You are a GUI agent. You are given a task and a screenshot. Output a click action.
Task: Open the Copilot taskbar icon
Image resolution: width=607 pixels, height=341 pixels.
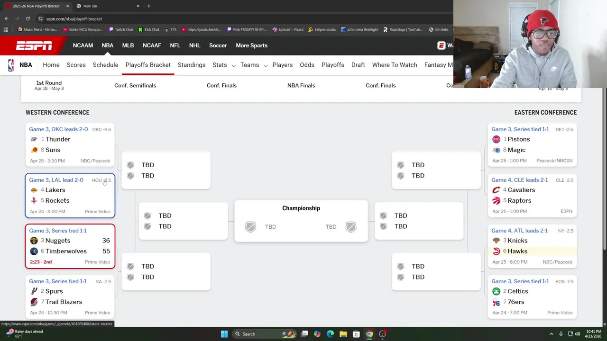[317, 334]
